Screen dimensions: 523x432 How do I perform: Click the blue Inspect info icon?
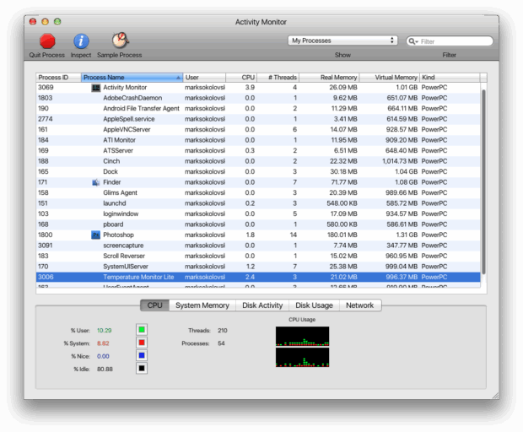pyautogui.click(x=81, y=40)
